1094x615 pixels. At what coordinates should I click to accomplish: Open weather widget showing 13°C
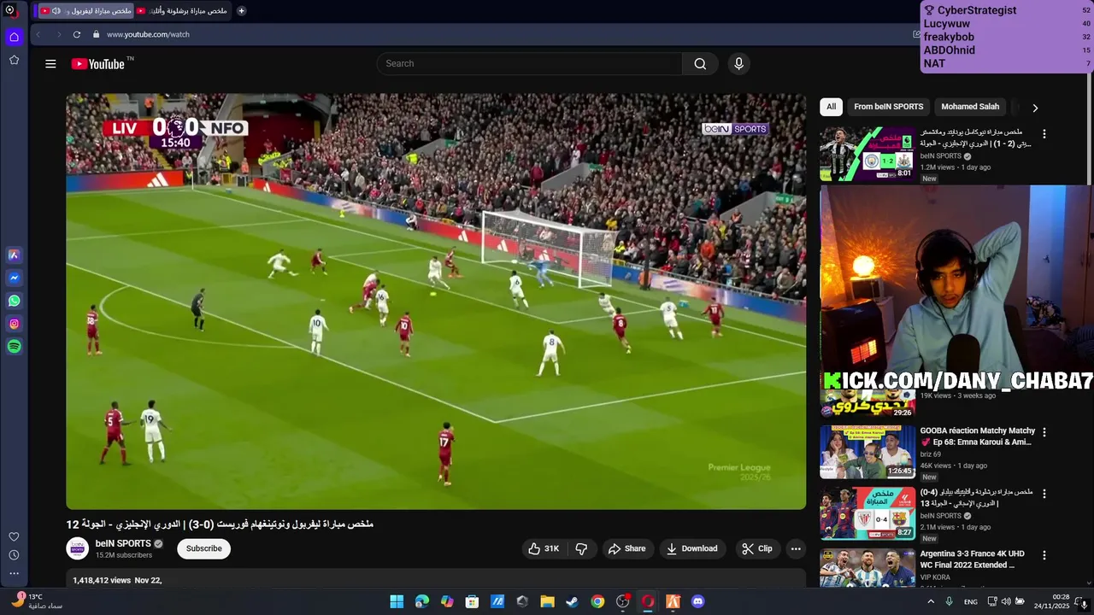pyautogui.click(x=36, y=601)
